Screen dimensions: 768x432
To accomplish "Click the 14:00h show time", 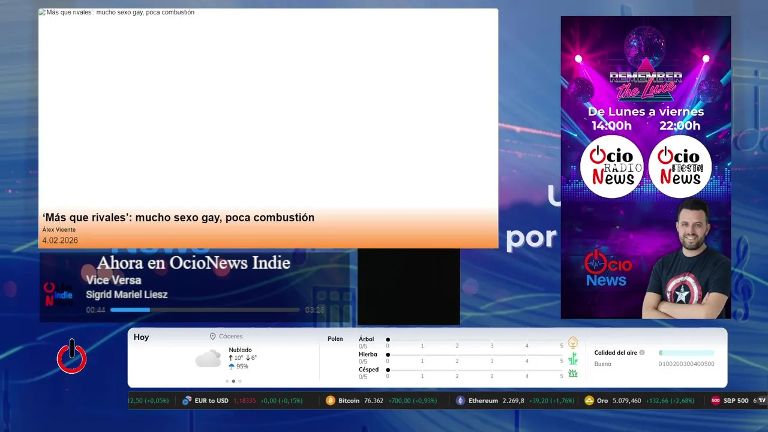I will [611, 126].
